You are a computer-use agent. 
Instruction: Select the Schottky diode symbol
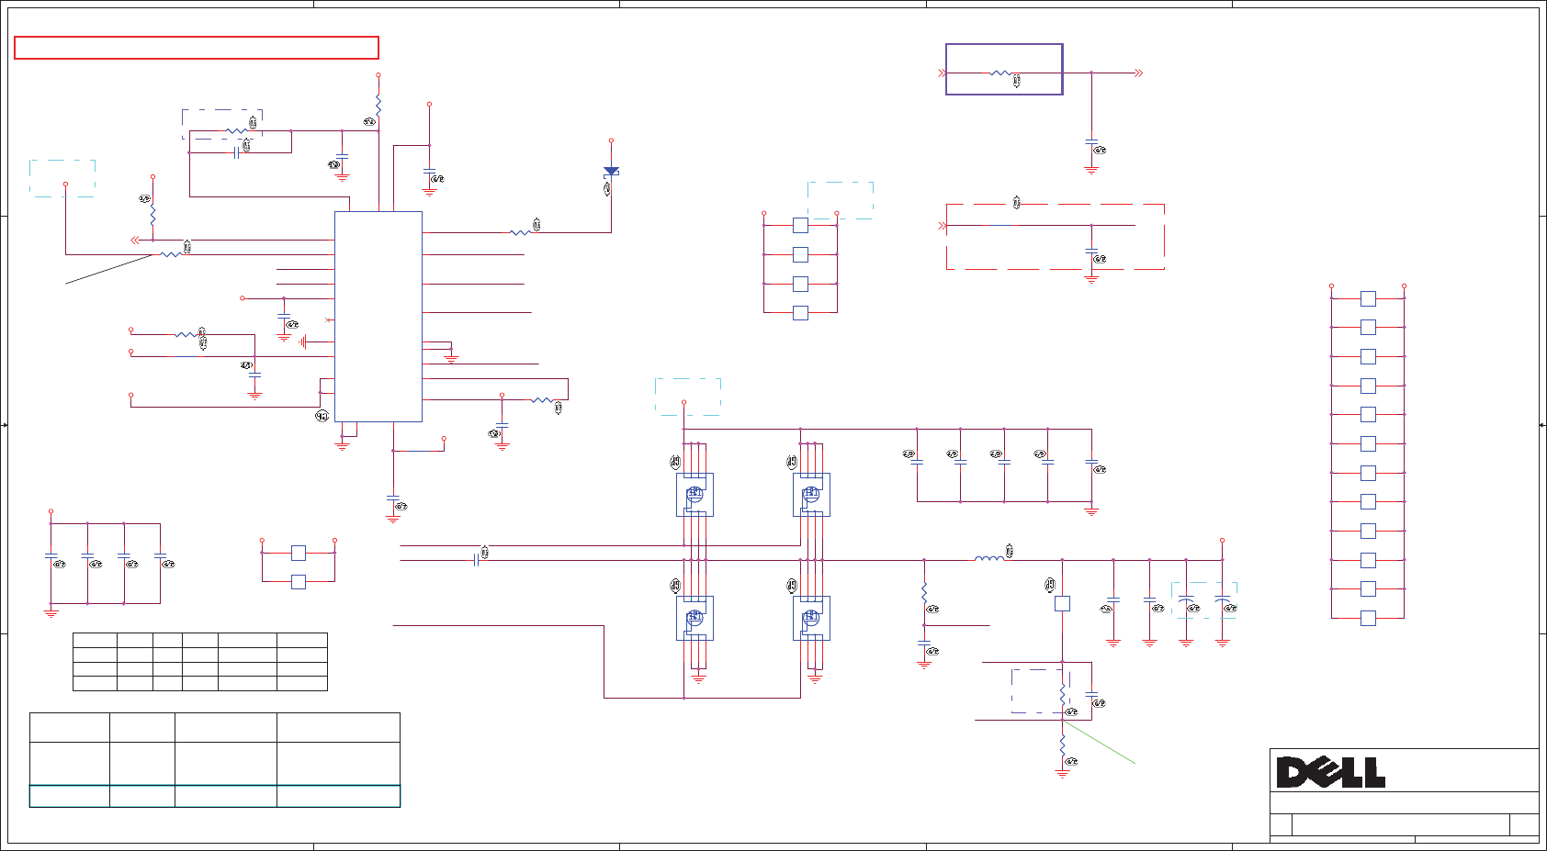click(x=611, y=172)
